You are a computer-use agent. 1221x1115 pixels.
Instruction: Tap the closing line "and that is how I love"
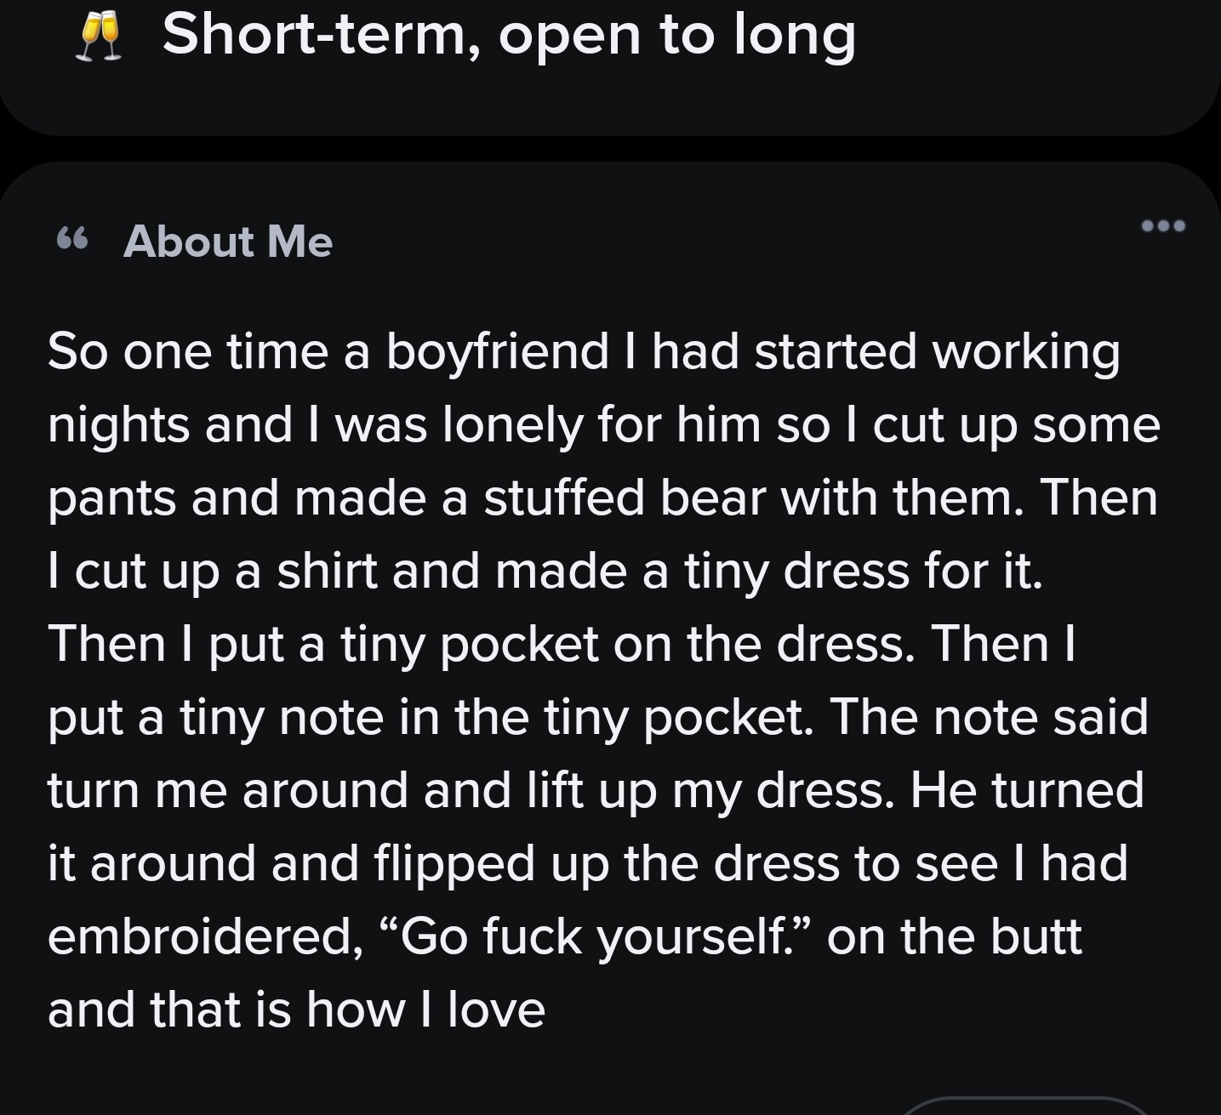[296, 1010]
